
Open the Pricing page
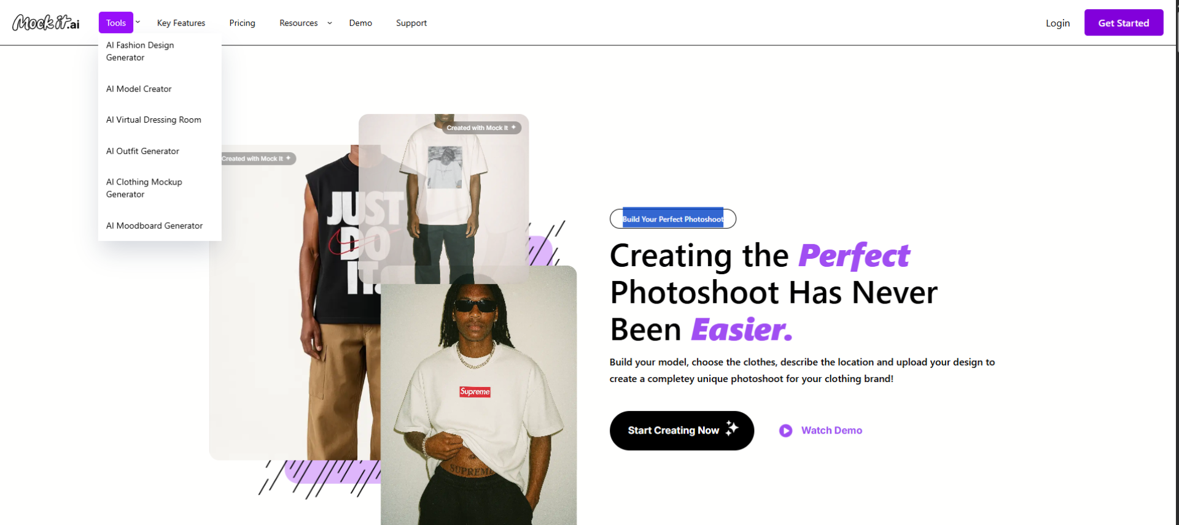(243, 23)
